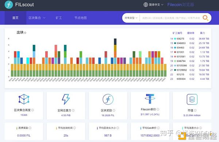Click the Tether T icon above Filecoin单价

click(x=150, y=99)
